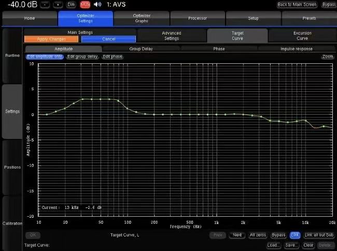Select Edit phase mode
337x251 pixels.
(x=113, y=57)
